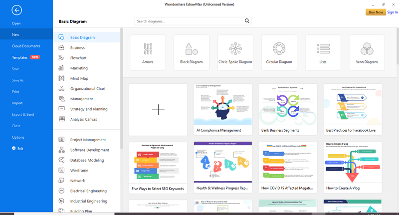Open the Block Diagram category
399x215 pixels.
click(192, 52)
